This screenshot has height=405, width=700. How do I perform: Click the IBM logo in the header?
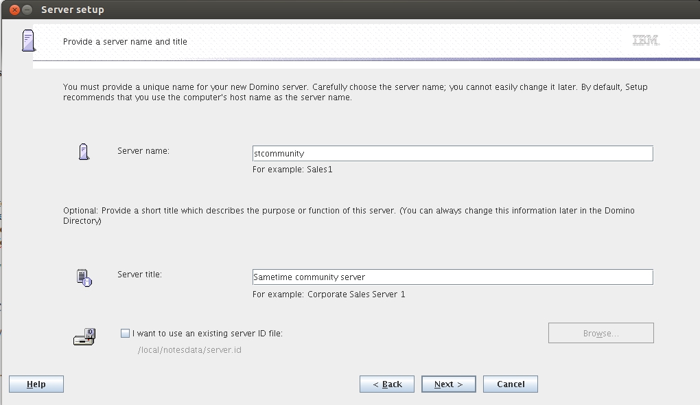tap(646, 41)
